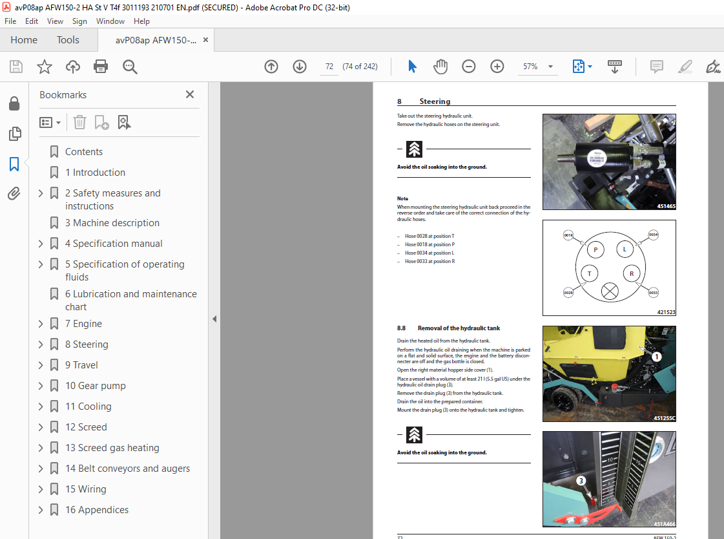The height and width of the screenshot is (539, 724).
Task: Expand 14 Belt conveyors and augers
Action: point(41,469)
